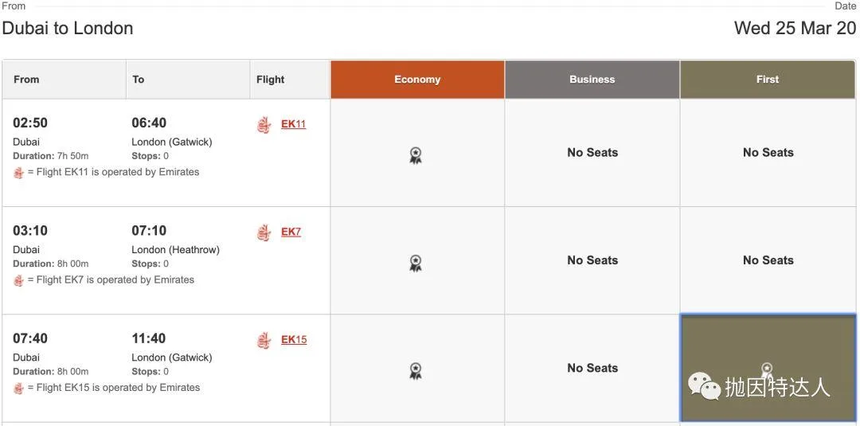Select Economy award seat on EK7
The width and height of the screenshot is (860, 426).
tap(416, 263)
